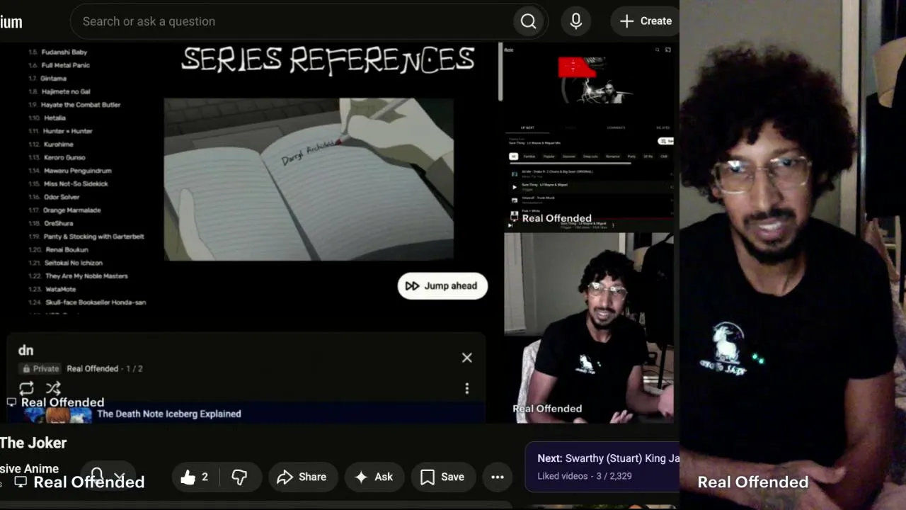Image resolution: width=906 pixels, height=510 pixels.
Task: Click 'Mawaru Penguindrum' in the series list
Action: pyautogui.click(x=77, y=171)
